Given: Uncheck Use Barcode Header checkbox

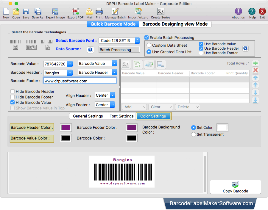Looking at the screenshot, I should [x=201, y=48].
